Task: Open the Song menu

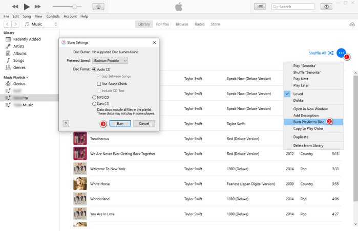Action: coord(27,16)
